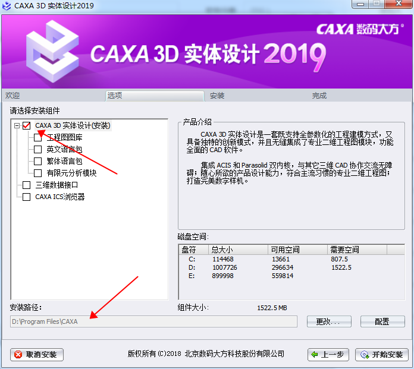Click 更改... to change install path
Screen dimensions: 414x369
[x=329, y=321]
